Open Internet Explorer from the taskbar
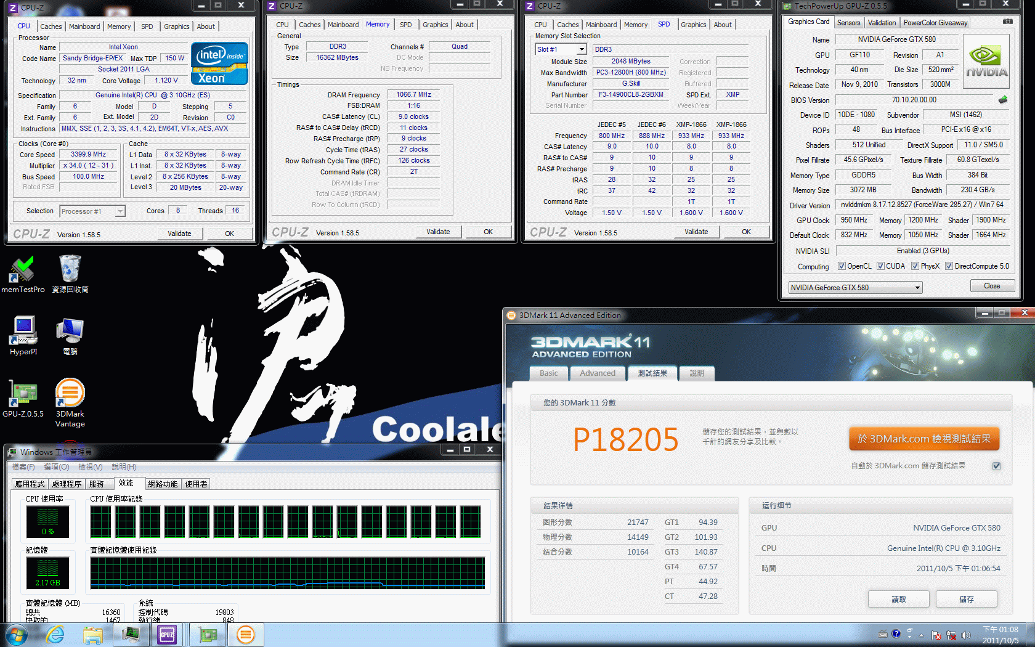 (x=55, y=635)
